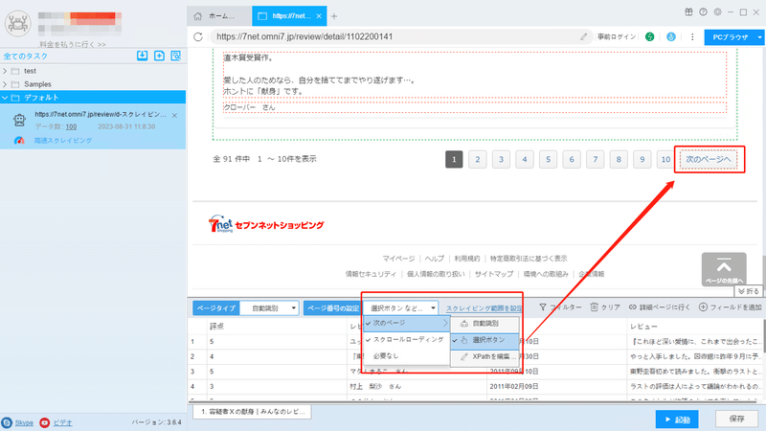Close the 7net browser tab
Screen dimensions: 766x431
319,16
